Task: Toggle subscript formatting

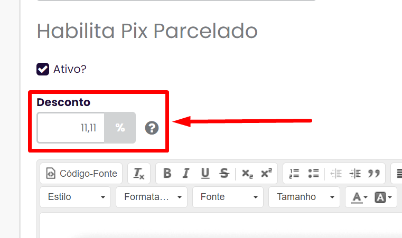Action: [247, 174]
